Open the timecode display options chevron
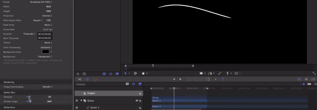The height and width of the screenshot is (110, 317). pos(215,79)
